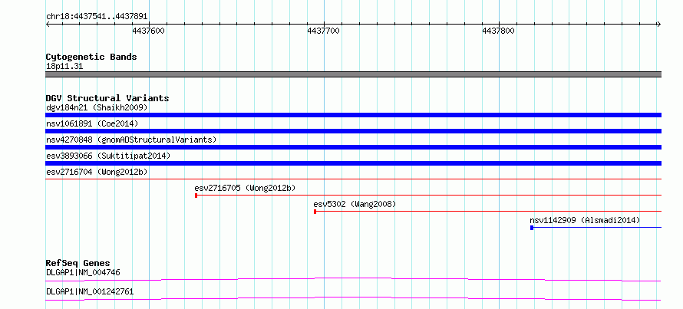This screenshot has width=683, height=309.
Task: Select the gray 18p11.31 cytogenetic band bar
Action: 353,74
